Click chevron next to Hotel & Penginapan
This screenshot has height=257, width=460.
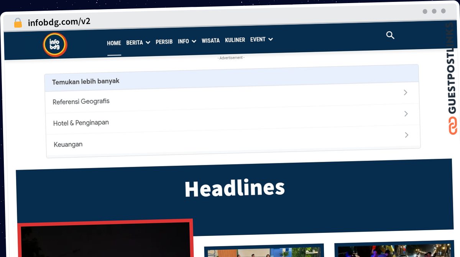406,114
